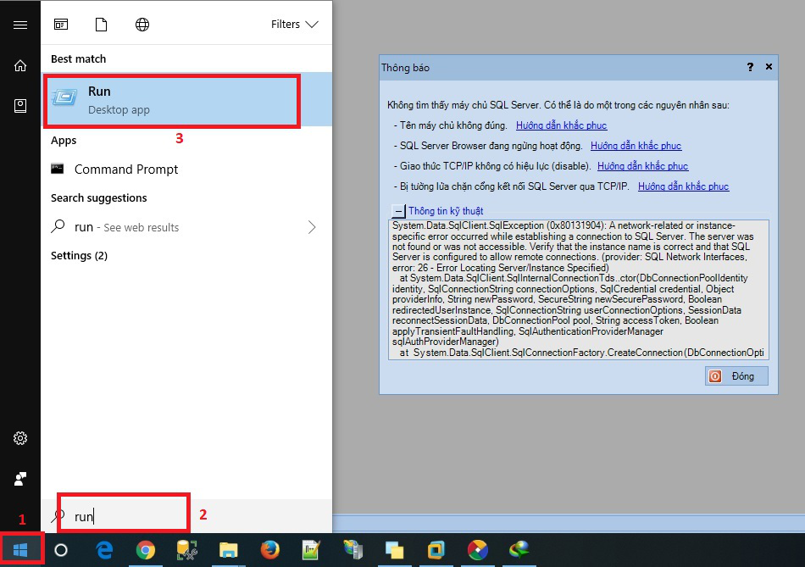
Task: Launch Firefox from the taskbar
Action: [x=270, y=550]
